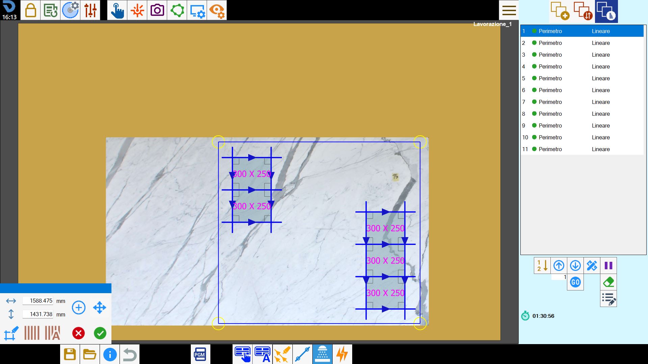Click the lightning bolt icon
Screen dimensions: 648x364
(342, 354)
